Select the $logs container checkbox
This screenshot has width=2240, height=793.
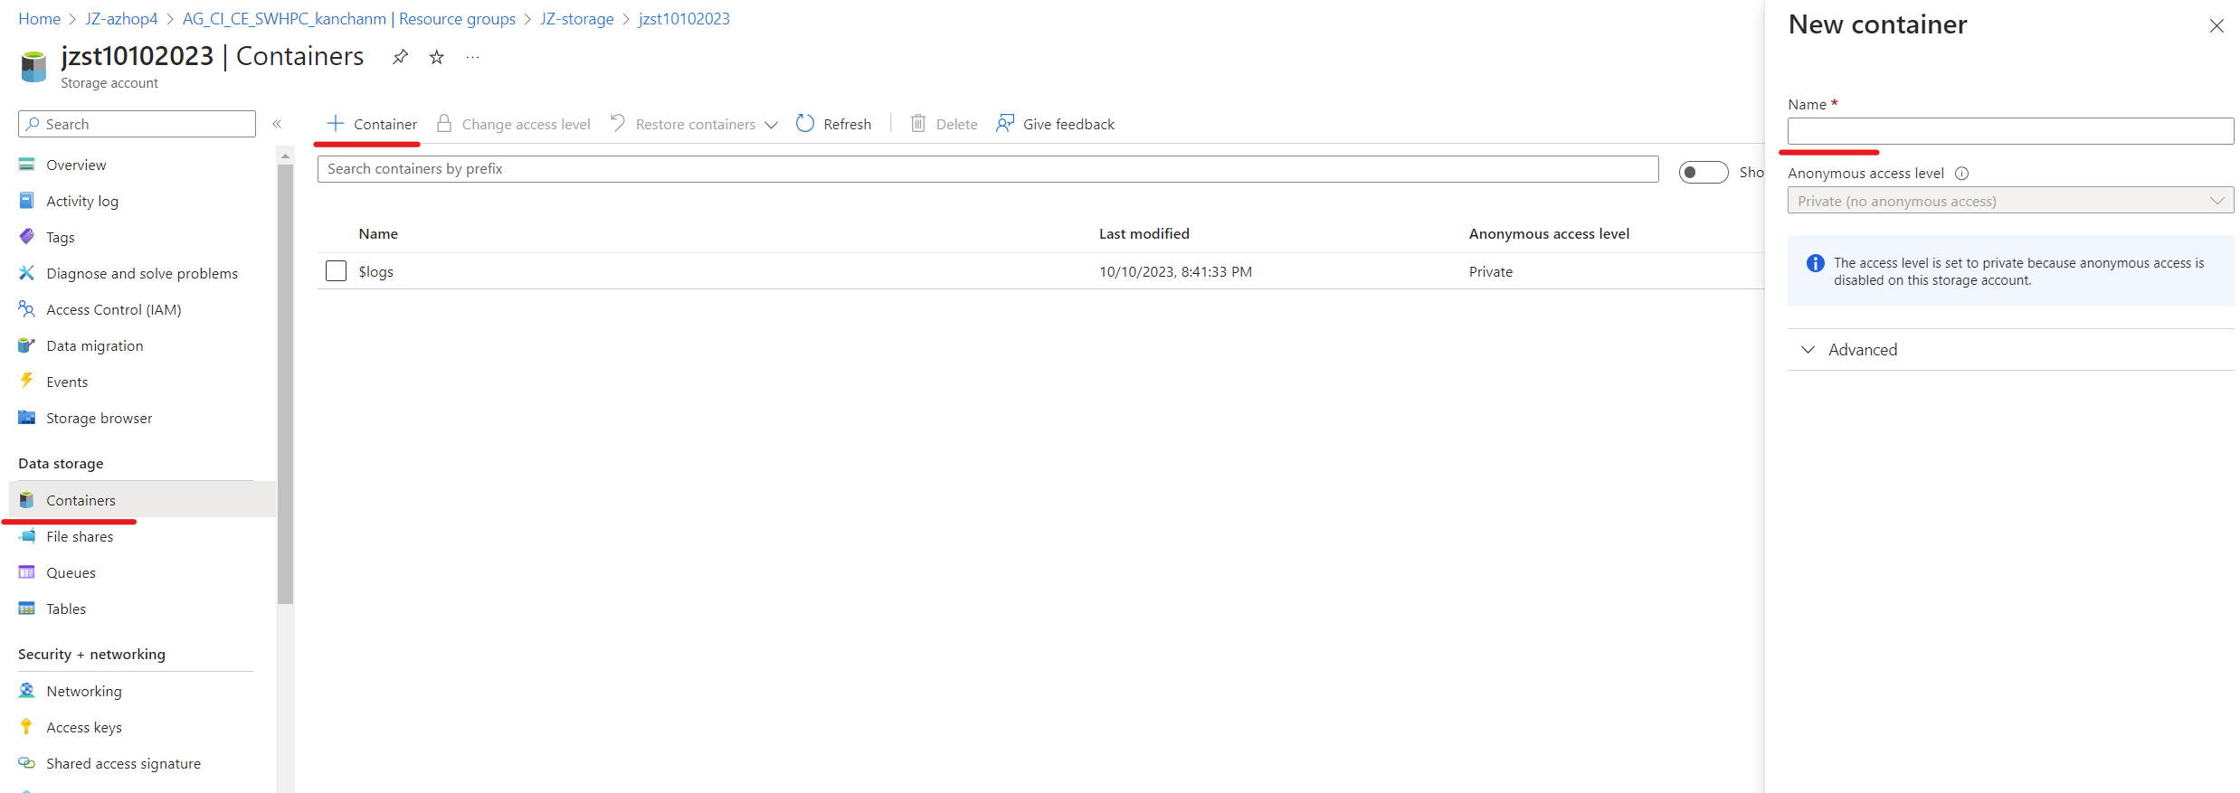pyautogui.click(x=336, y=271)
